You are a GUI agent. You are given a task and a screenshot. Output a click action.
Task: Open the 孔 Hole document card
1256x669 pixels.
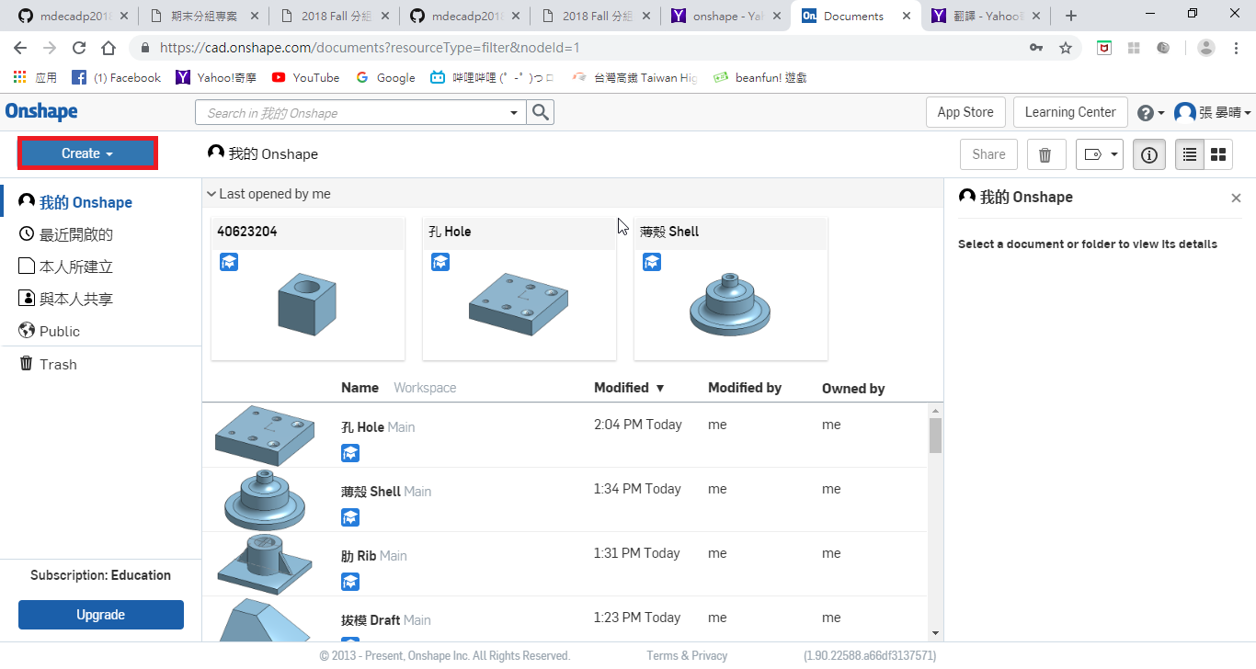pyautogui.click(x=520, y=289)
